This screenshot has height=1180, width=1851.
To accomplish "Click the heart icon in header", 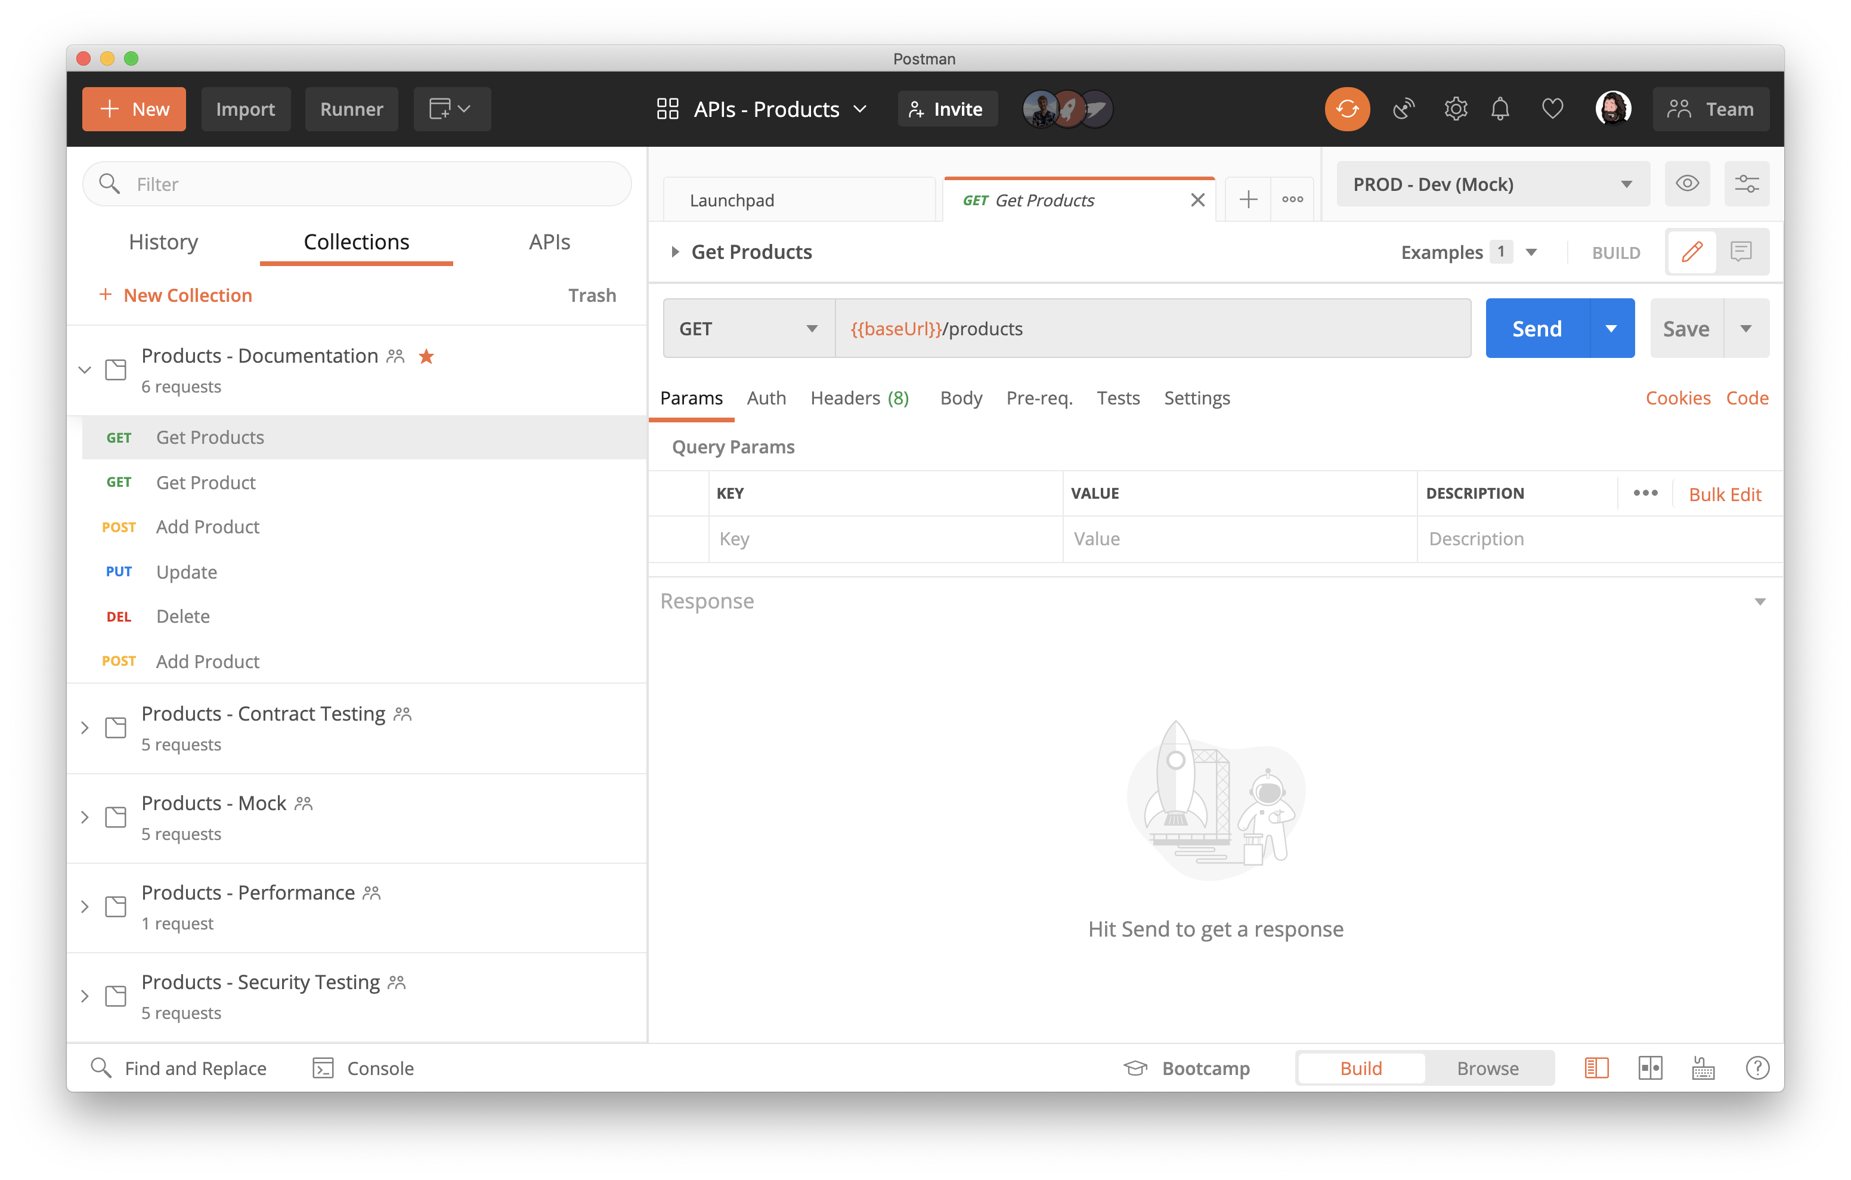I will point(1552,109).
